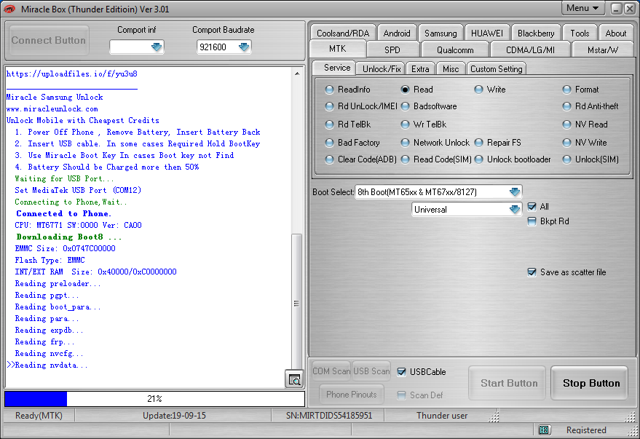Viewport: 640px width, 439px height.
Task: Open the Tools tab
Action: (x=580, y=33)
